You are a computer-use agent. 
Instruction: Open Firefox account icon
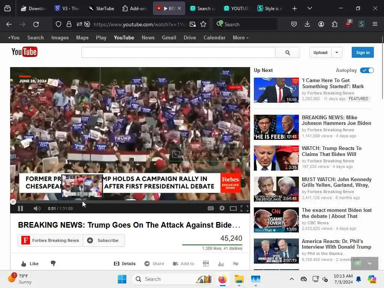321,24
